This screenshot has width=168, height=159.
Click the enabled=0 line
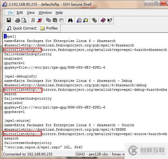click(x=13, y=103)
